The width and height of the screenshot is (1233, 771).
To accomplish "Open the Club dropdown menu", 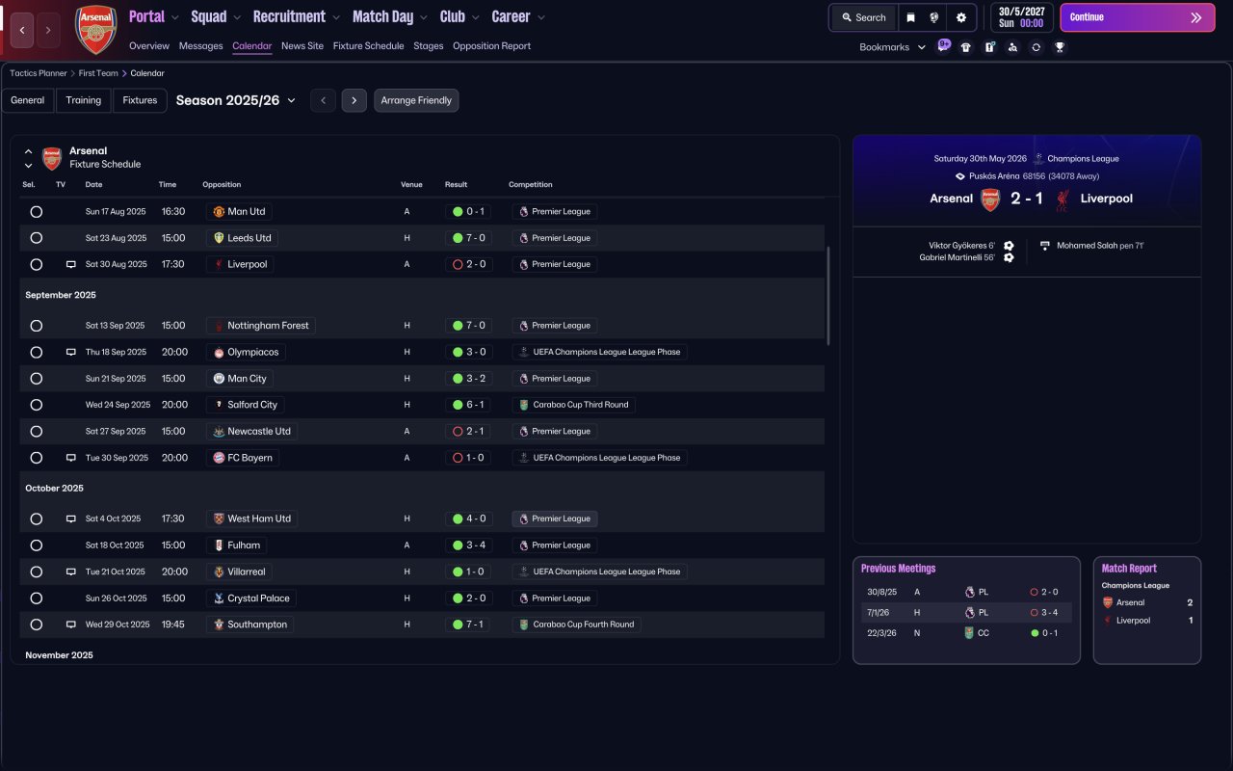I will (459, 16).
